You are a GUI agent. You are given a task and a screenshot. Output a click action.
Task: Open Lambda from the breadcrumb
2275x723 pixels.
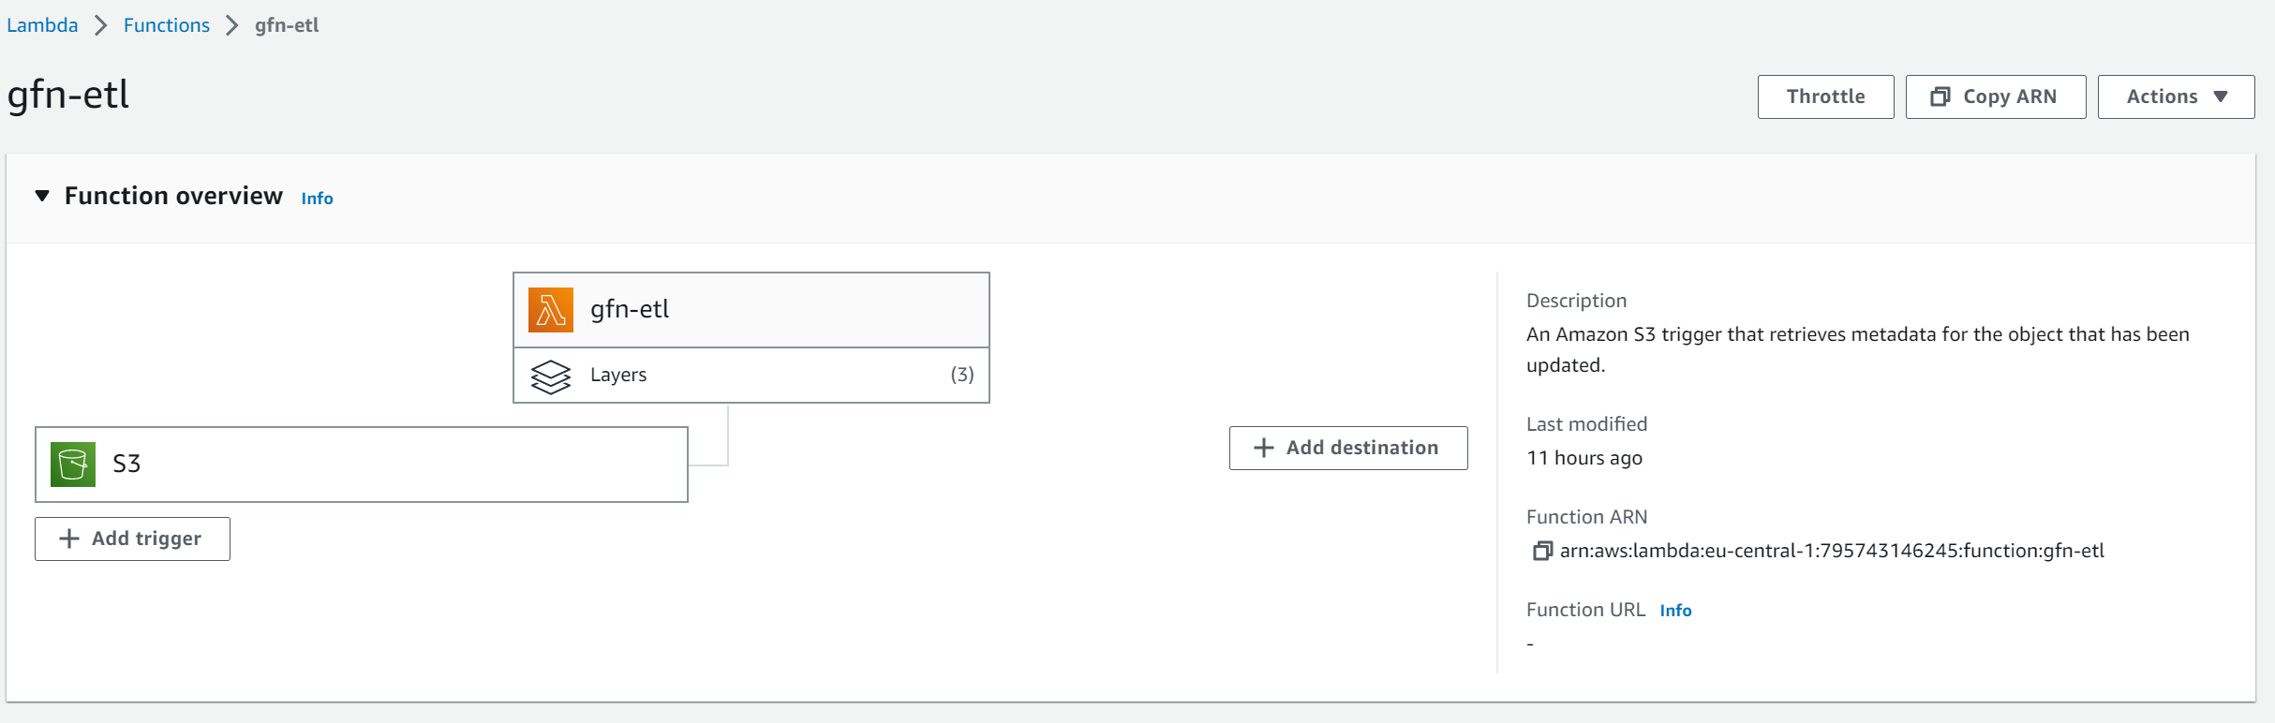42,25
